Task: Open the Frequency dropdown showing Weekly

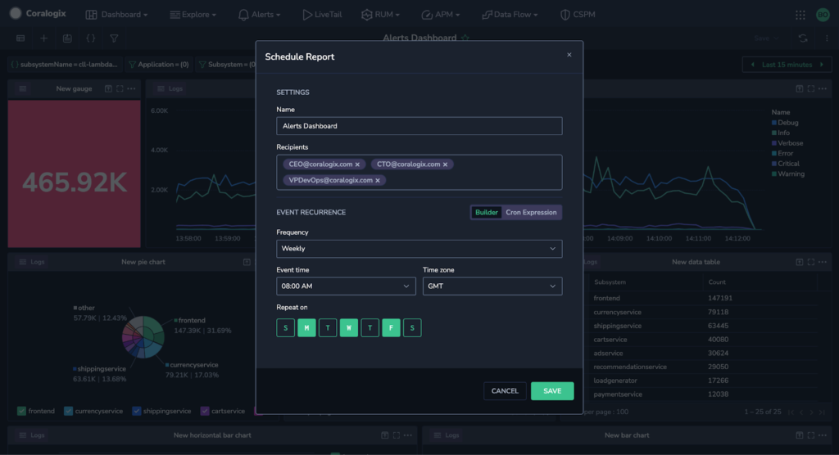Action: click(419, 249)
